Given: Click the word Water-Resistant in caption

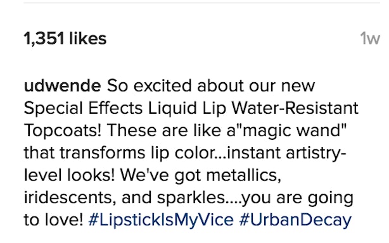Looking at the screenshot, I should [295, 108].
